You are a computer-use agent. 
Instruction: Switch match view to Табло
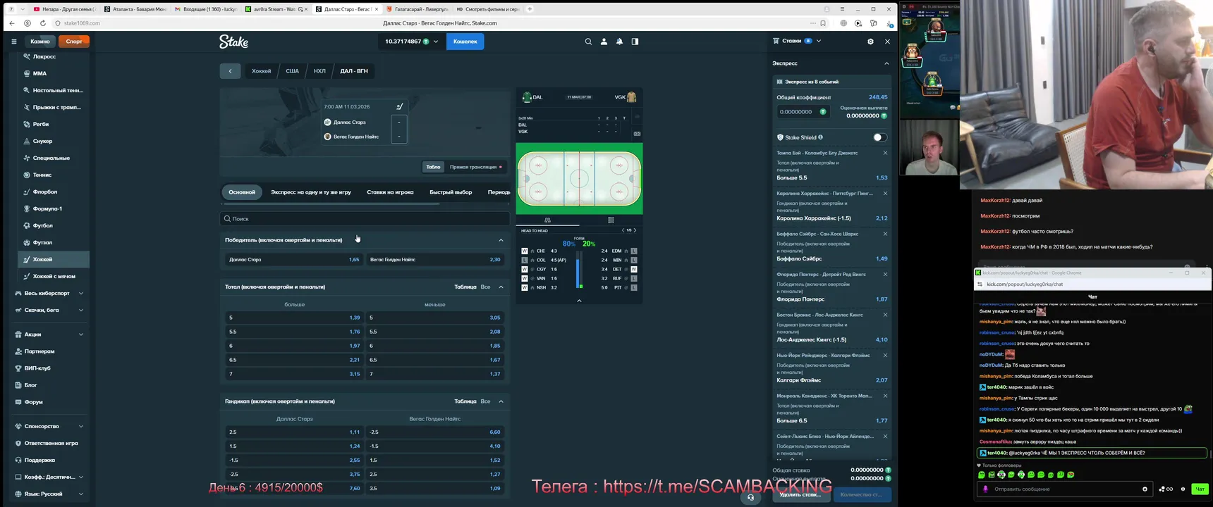click(433, 167)
